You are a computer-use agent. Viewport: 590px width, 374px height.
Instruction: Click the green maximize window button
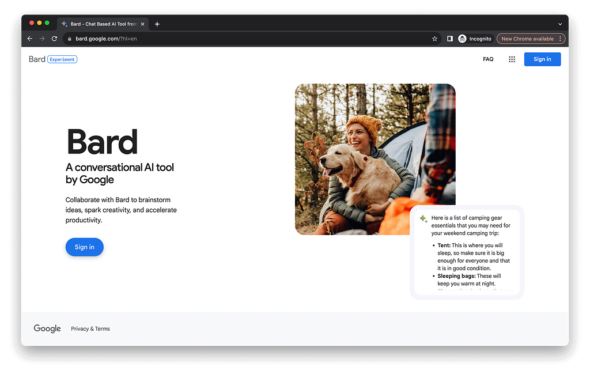(47, 23)
